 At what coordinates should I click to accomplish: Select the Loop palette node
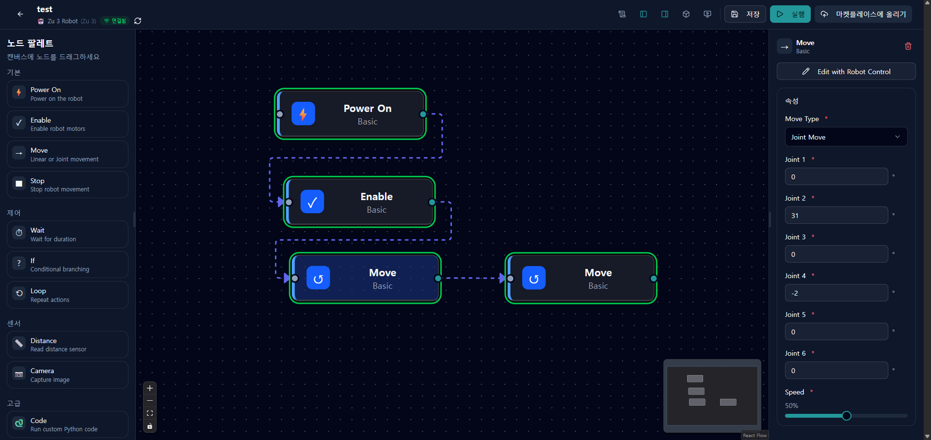tap(67, 295)
